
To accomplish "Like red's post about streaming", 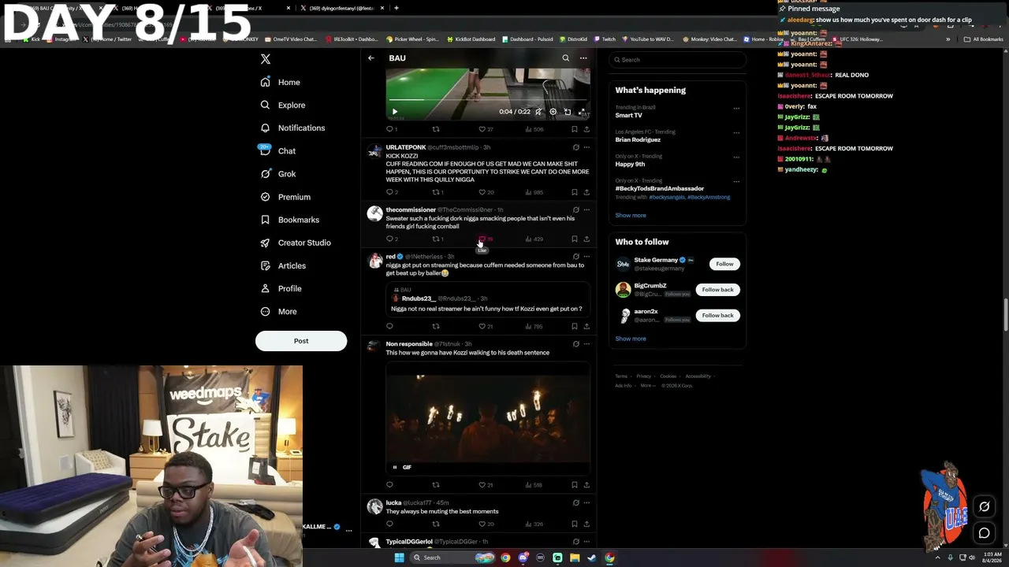I will tap(486, 326).
